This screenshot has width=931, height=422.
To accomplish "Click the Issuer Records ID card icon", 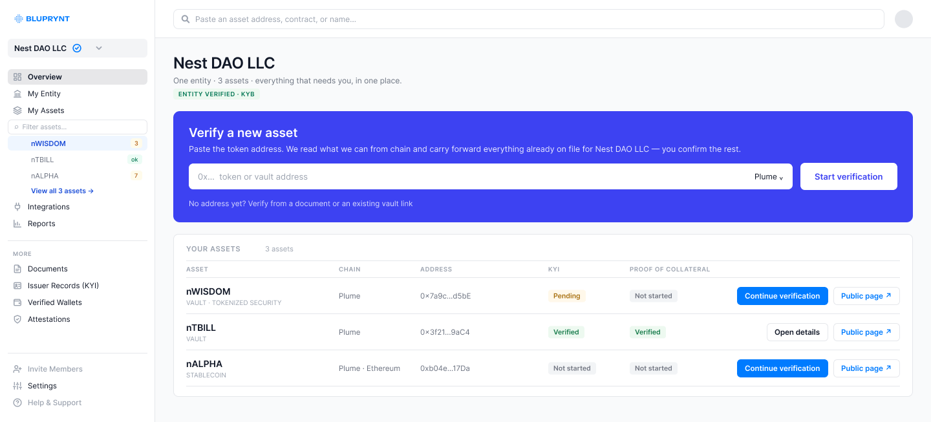I will [17, 286].
